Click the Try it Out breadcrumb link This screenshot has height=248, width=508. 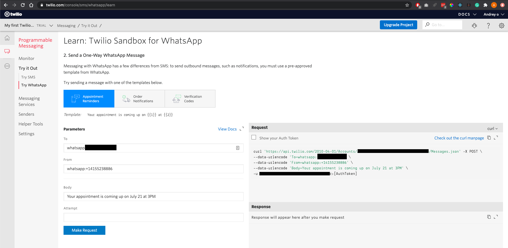pyautogui.click(x=89, y=26)
